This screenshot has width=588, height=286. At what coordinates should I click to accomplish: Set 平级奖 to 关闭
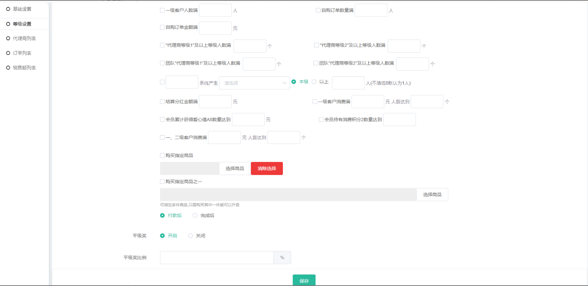coord(191,236)
